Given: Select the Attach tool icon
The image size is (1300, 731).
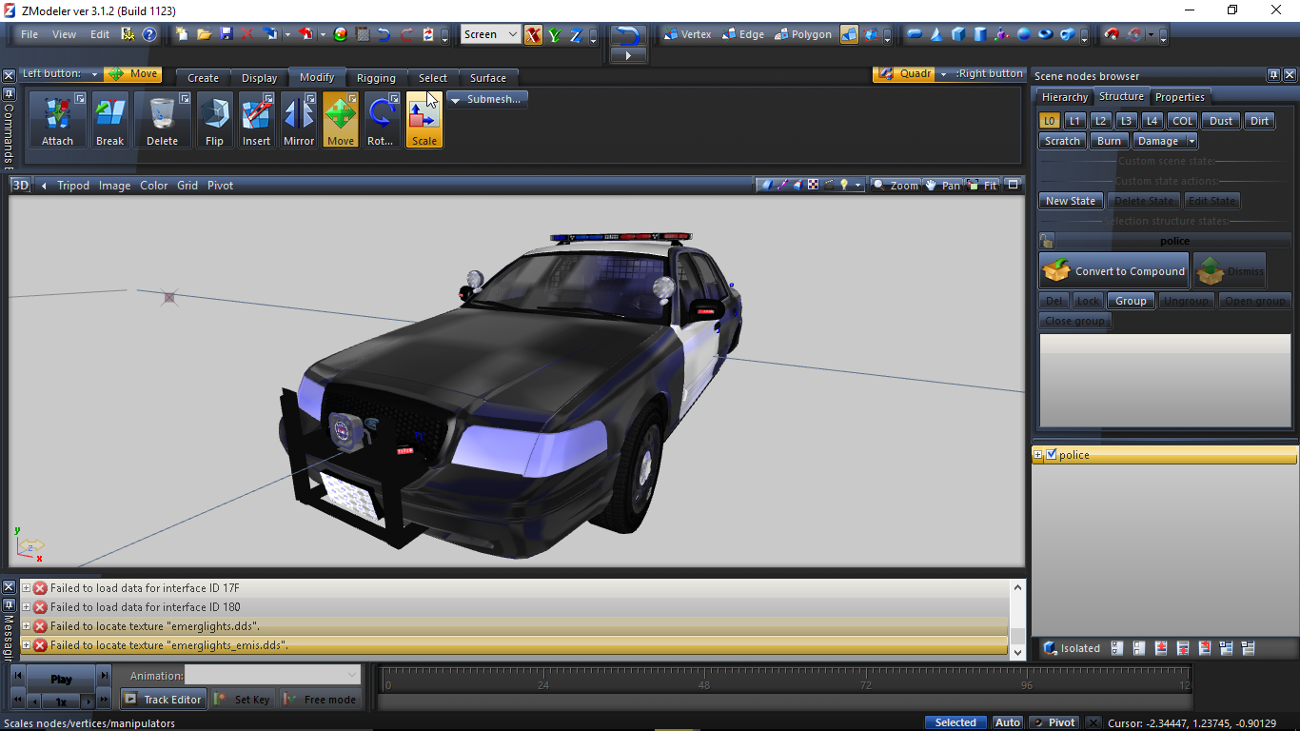Looking at the screenshot, I should (57, 119).
